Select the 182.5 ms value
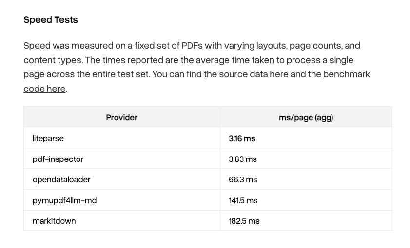The image size is (410, 248). [244, 221]
